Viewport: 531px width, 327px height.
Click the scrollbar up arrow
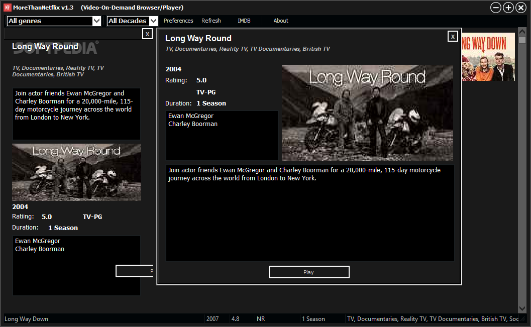522,32
